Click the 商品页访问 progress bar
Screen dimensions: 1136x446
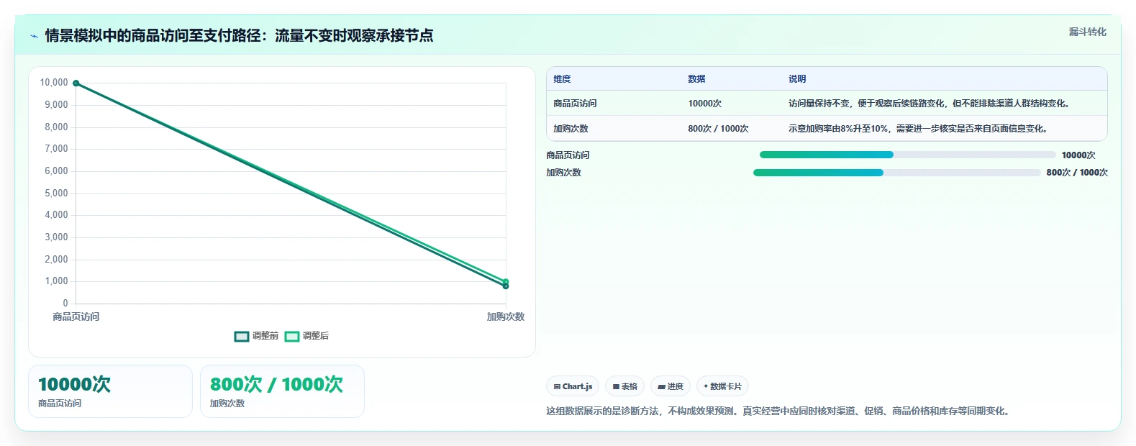907,155
